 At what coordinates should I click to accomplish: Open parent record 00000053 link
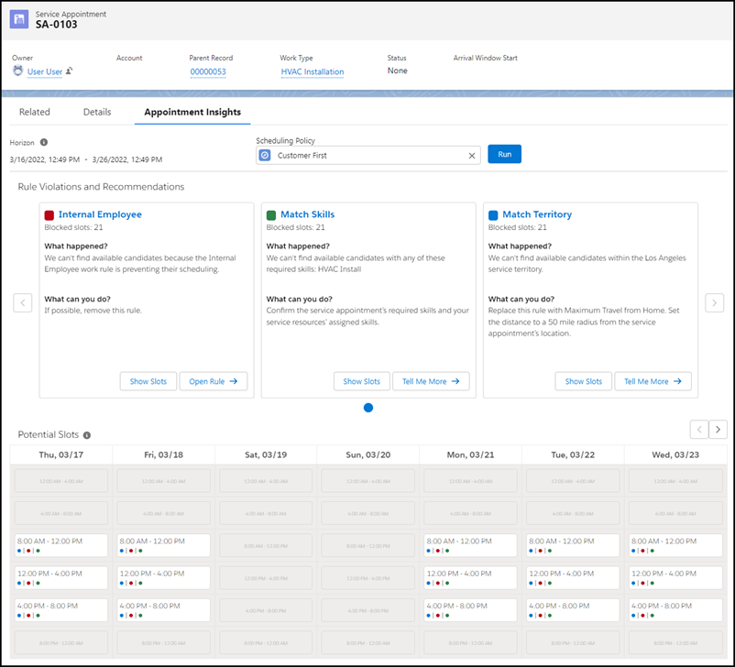(x=208, y=71)
